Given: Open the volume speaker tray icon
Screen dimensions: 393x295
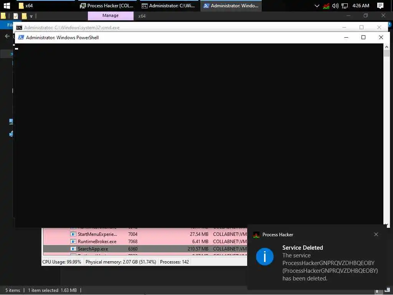Looking at the screenshot, I should coord(335,6).
